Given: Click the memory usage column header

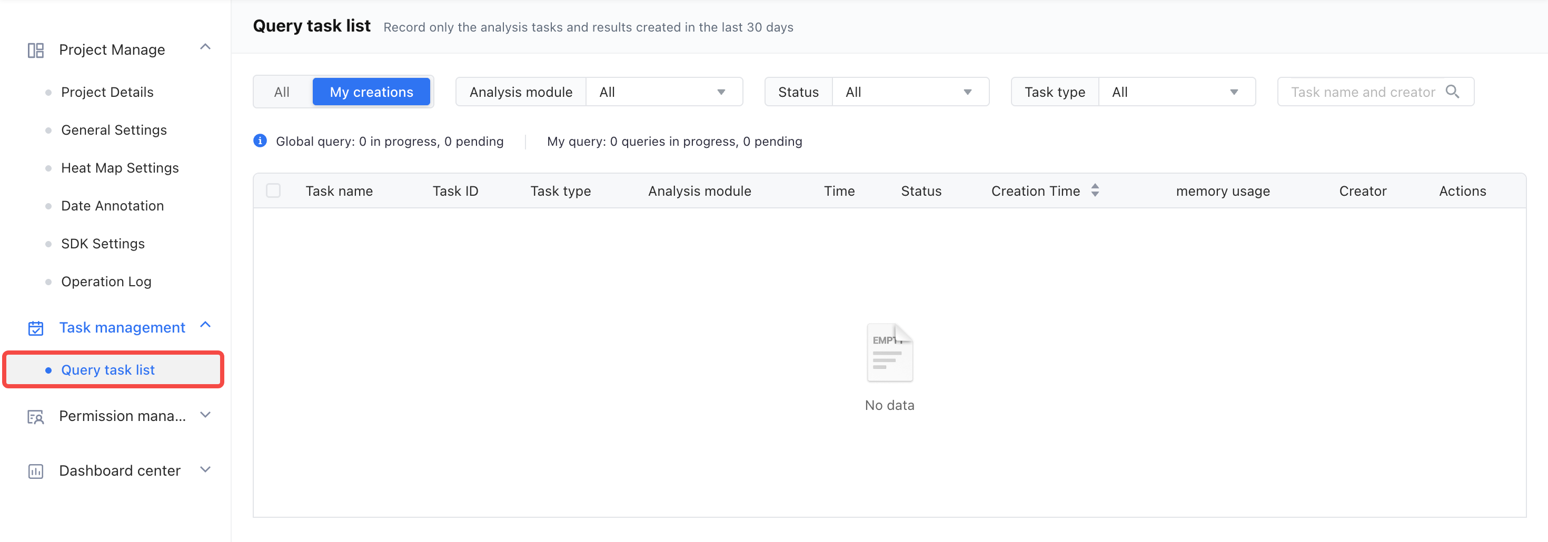Looking at the screenshot, I should coord(1222,191).
